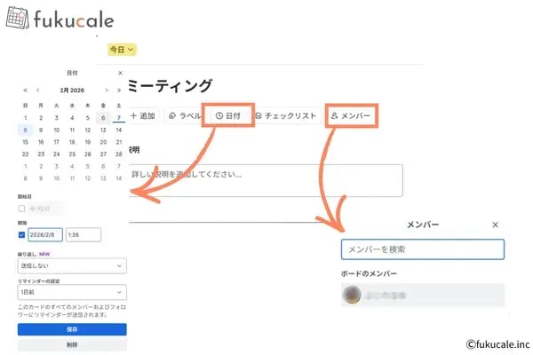
Task: Jump to previous year with double arrow
Action: [x=25, y=90]
